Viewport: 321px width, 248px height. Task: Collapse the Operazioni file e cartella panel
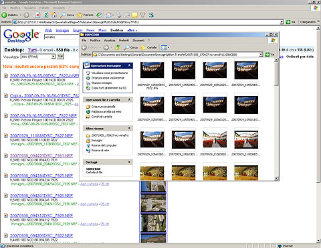(129, 99)
